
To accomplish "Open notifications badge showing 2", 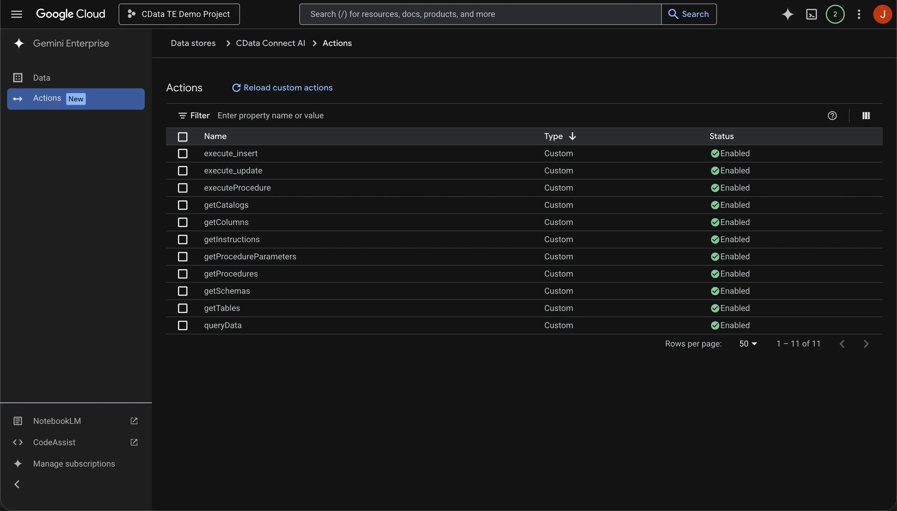I will 835,14.
